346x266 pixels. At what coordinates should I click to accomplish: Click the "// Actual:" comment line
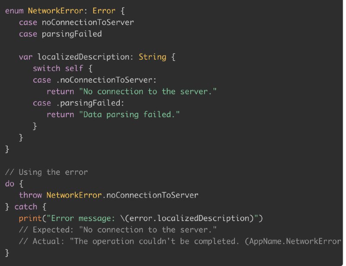[180, 241]
